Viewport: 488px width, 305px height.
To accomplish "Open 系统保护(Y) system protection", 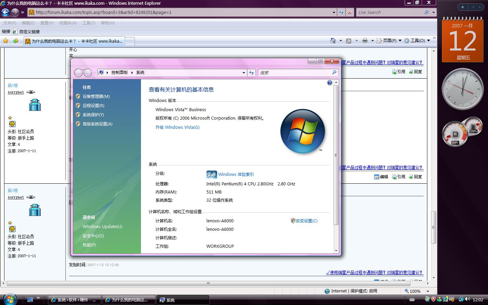I will (x=93, y=115).
